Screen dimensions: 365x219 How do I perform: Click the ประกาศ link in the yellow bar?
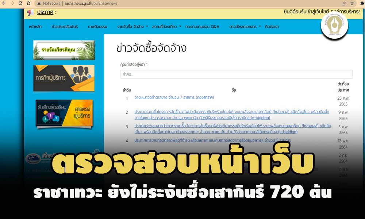tap(45, 12)
